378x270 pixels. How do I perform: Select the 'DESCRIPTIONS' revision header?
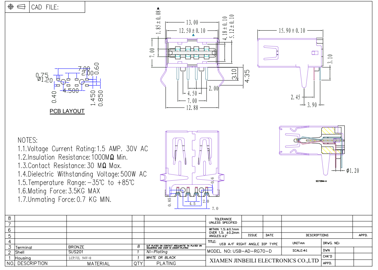(x=317, y=235)
